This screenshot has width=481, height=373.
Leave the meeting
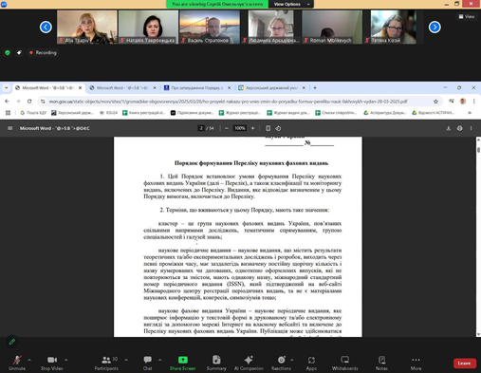pyautogui.click(x=465, y=364)
